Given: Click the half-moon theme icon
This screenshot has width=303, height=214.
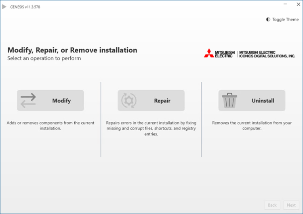Looking at the screenshot, I should click(x=268, y=19).
